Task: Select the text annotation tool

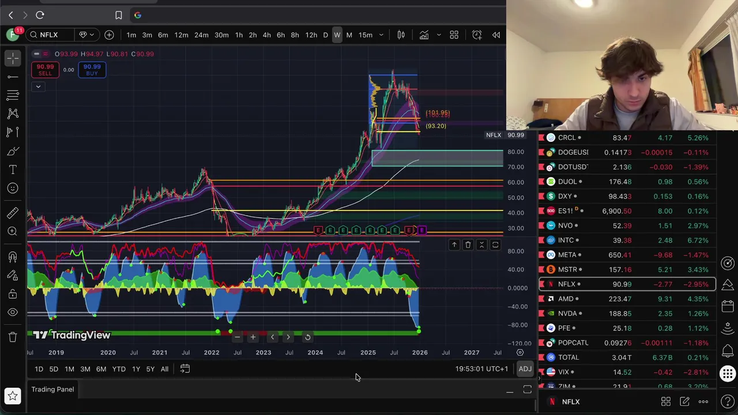Action: tap(13, 169)
